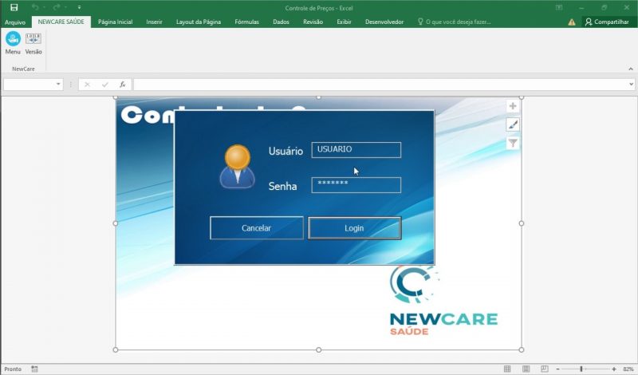
Task: Click the Save icon in title bar
Action: (x=14, y=7)
